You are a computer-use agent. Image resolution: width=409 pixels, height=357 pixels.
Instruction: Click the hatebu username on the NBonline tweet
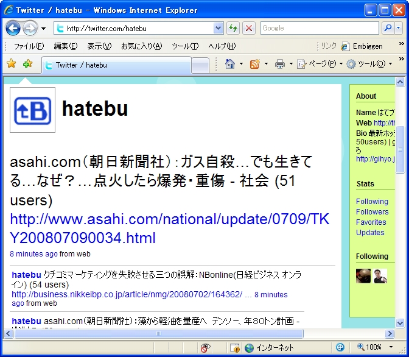[27, 275]
